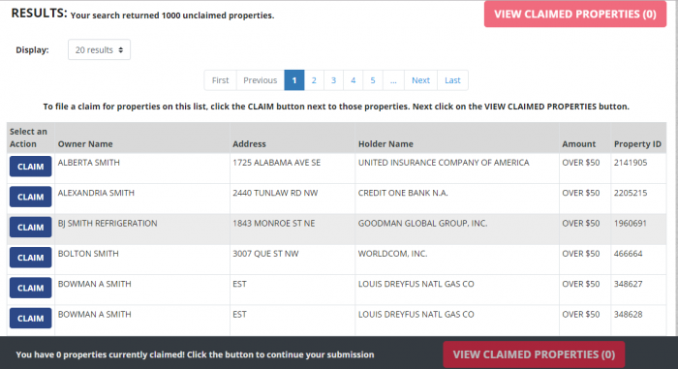
Task: Select address 3007 QUE ST NW
Action: point(265,254)
